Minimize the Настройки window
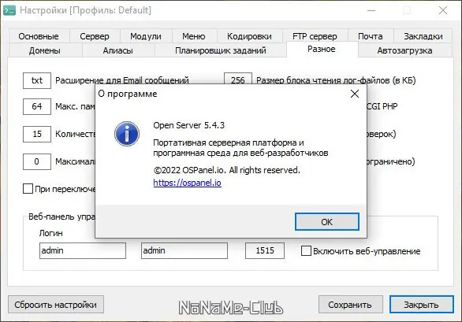Screen dimensions: 462x322 click(371, 10)
